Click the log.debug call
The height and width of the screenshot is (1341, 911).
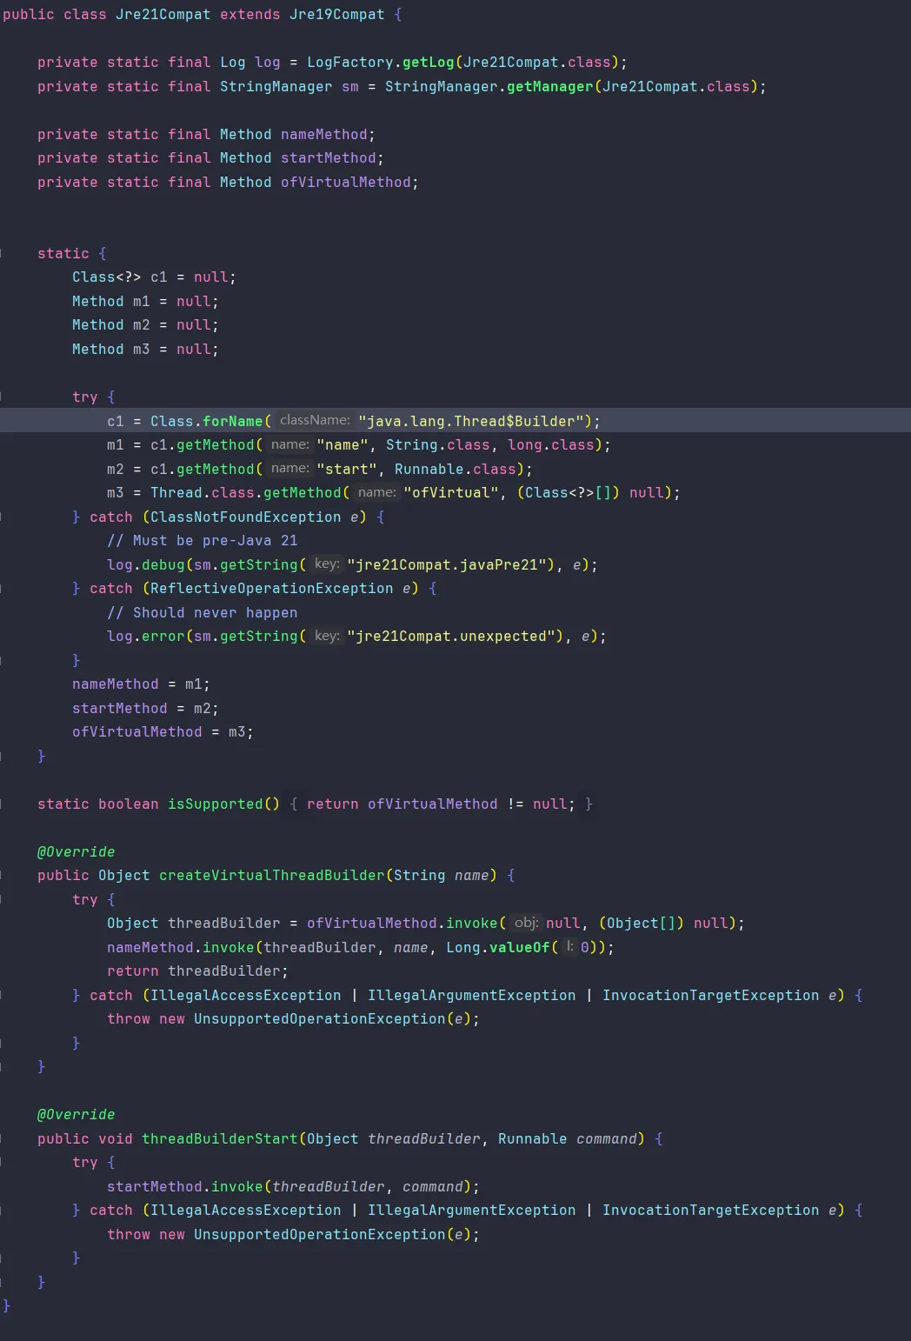(x=146, y=565)
